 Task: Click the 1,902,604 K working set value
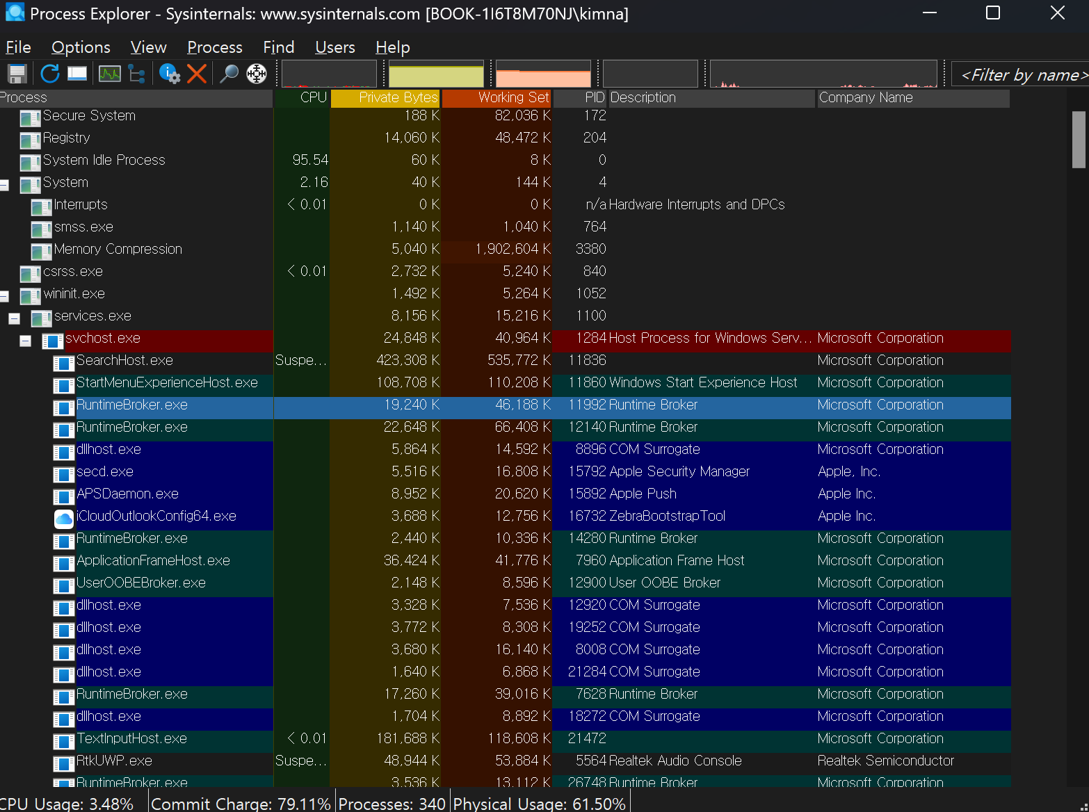tap(513, 249)
